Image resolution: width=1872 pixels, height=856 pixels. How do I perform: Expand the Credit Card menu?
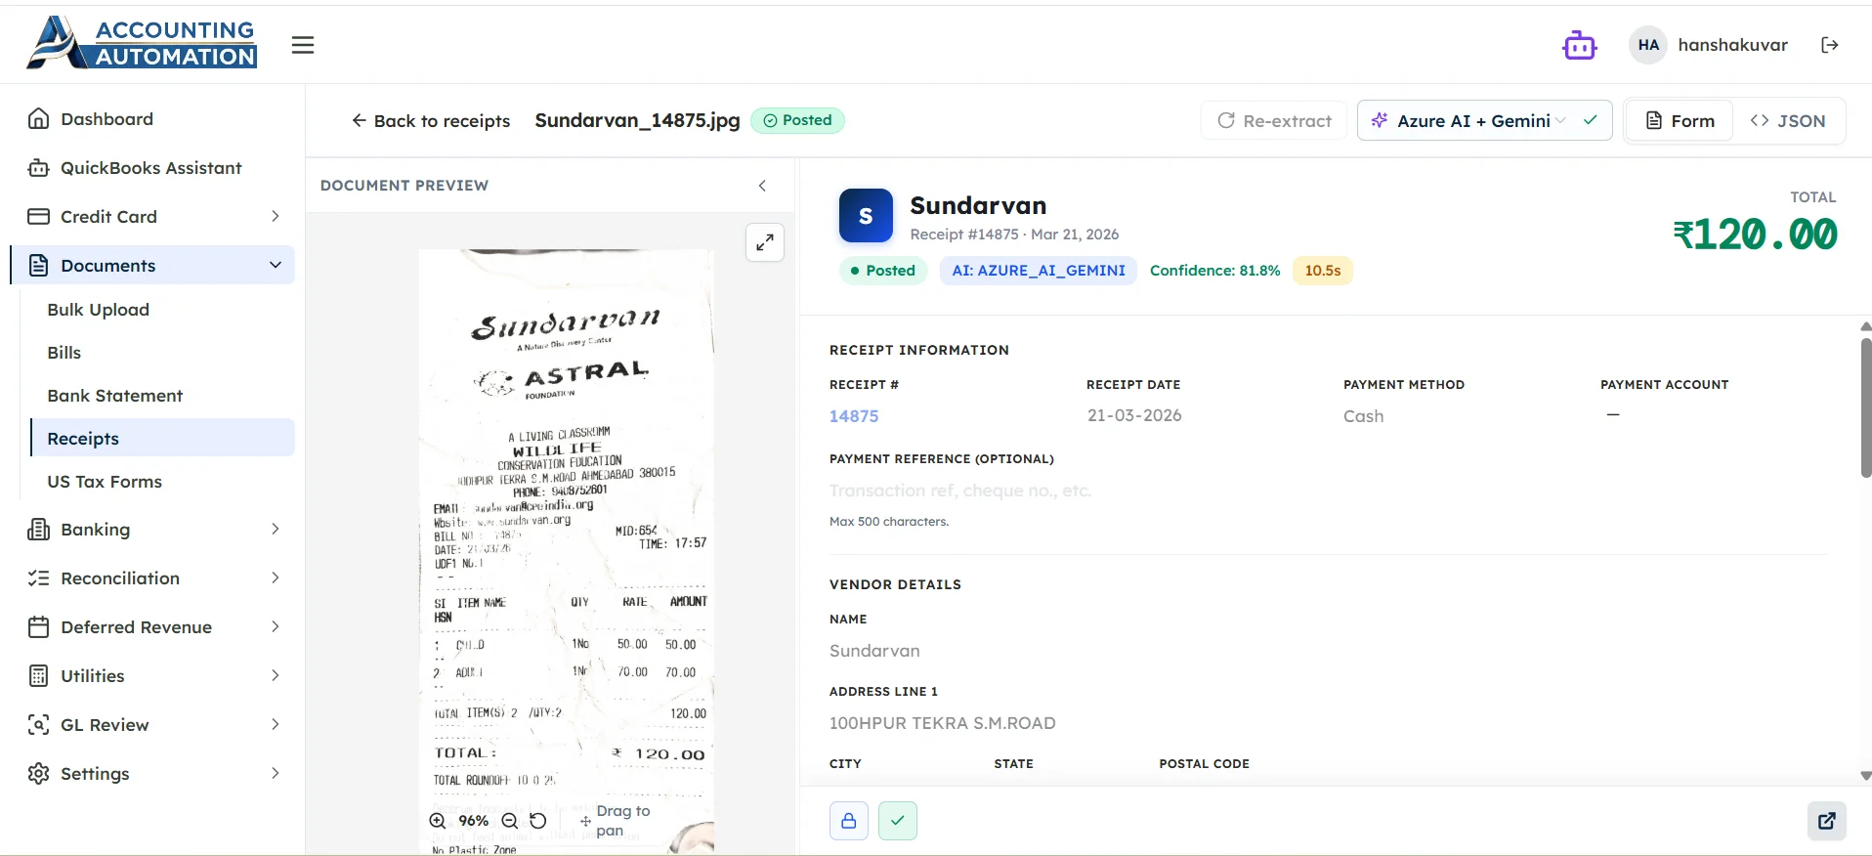tap(153, 217)
